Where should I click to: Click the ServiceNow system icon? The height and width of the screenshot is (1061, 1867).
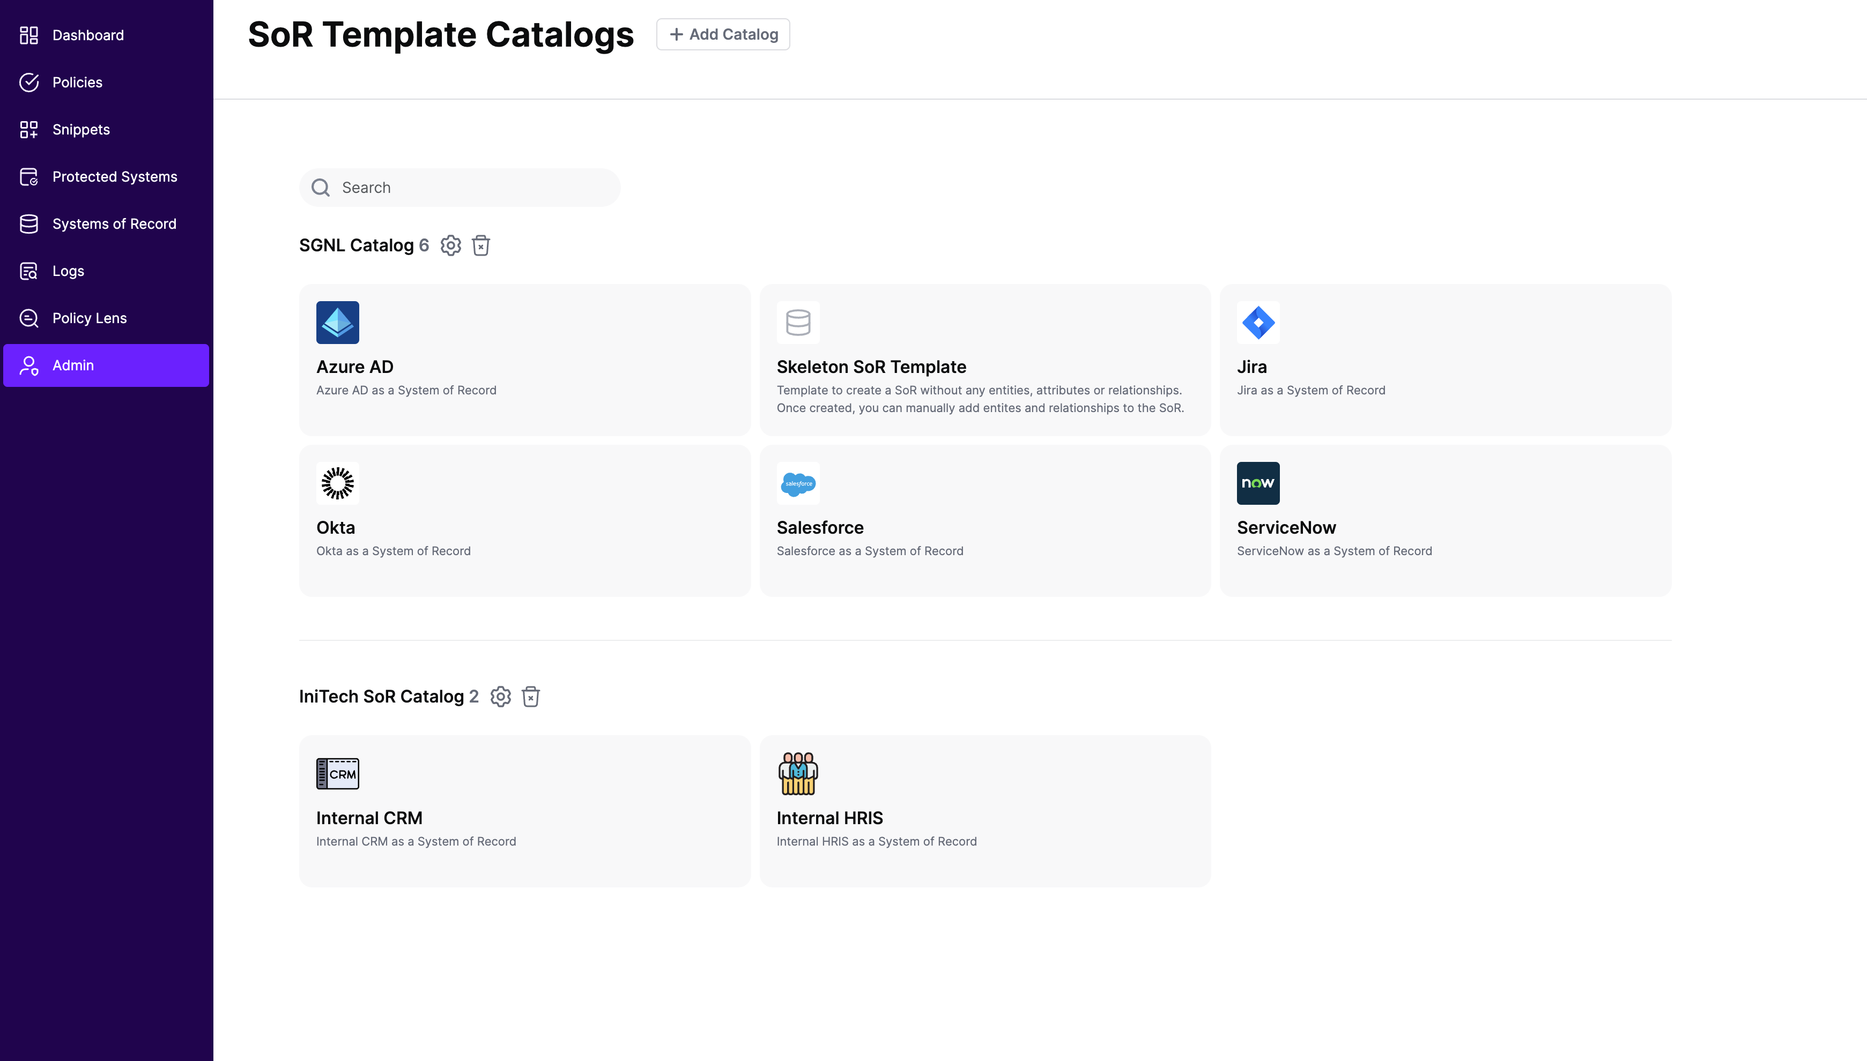pyautogui.click(x=1258, y=483)
